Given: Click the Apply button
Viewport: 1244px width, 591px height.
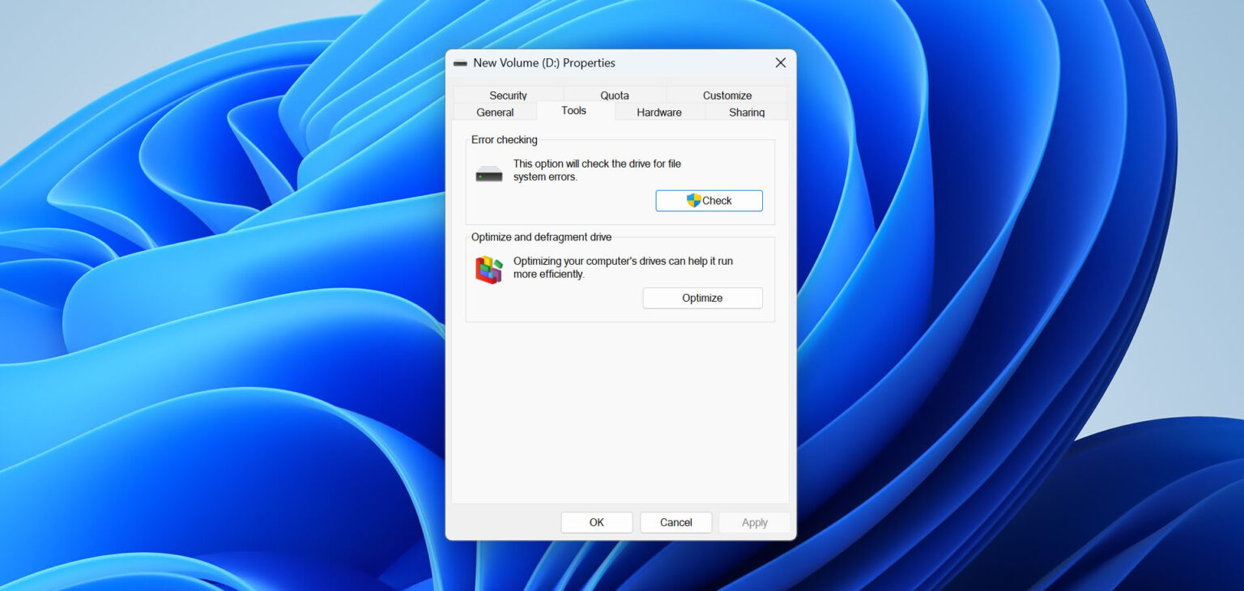Looking at the screenshot, I should click(755, 522).
